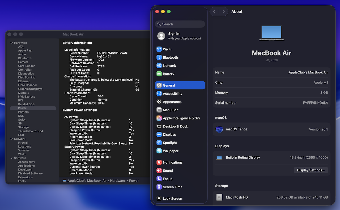Collapse the Network tree section
340x210 pixels.
coord(12,139)
